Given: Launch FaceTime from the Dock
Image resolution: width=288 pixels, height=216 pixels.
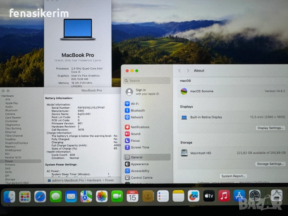Looking at the screenshot, I should [117, 196].
